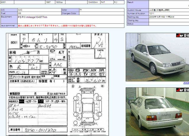Viewport: 189px width, 136px height.
Task: Click the 'iauc commnet' label cell
Action: pos(9,26)
